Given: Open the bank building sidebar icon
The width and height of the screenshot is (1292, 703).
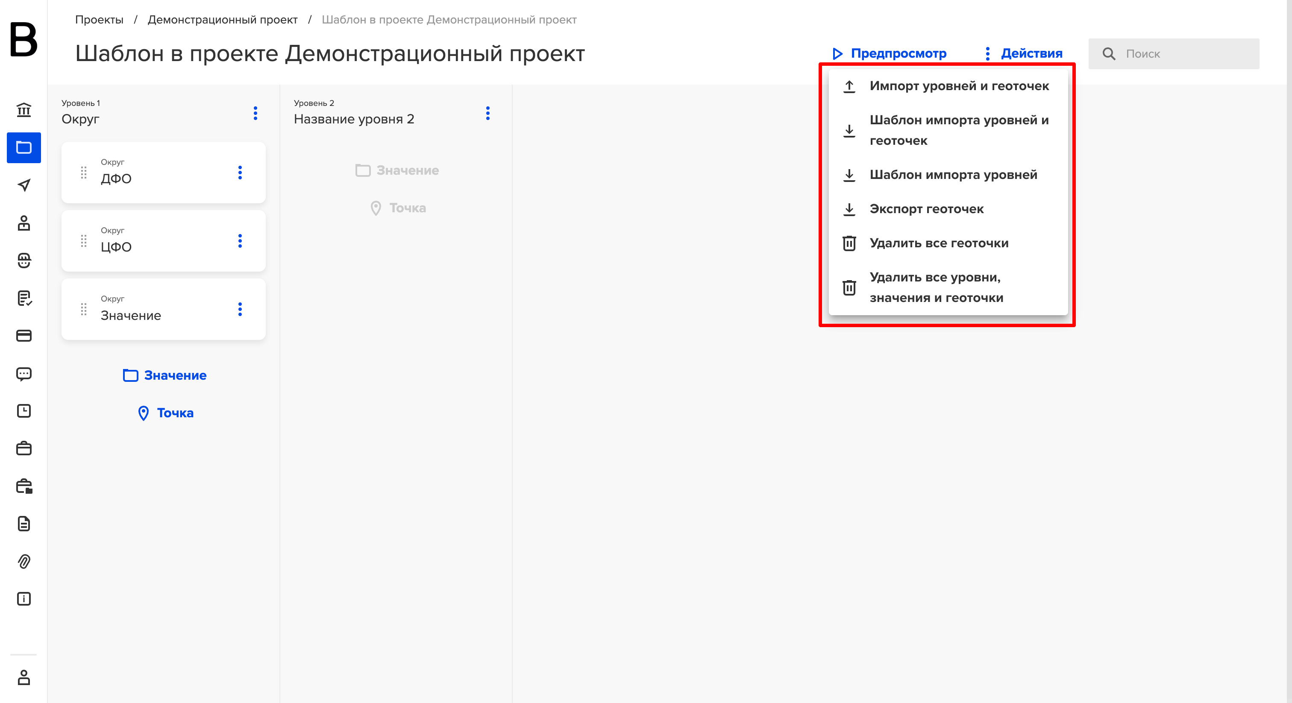Looking at the screenshot, I should click(23, 109).
